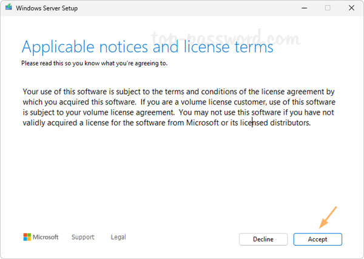Click the "Applicable notices and license terms" heading
364x259 pixels.
coord(147,47)
